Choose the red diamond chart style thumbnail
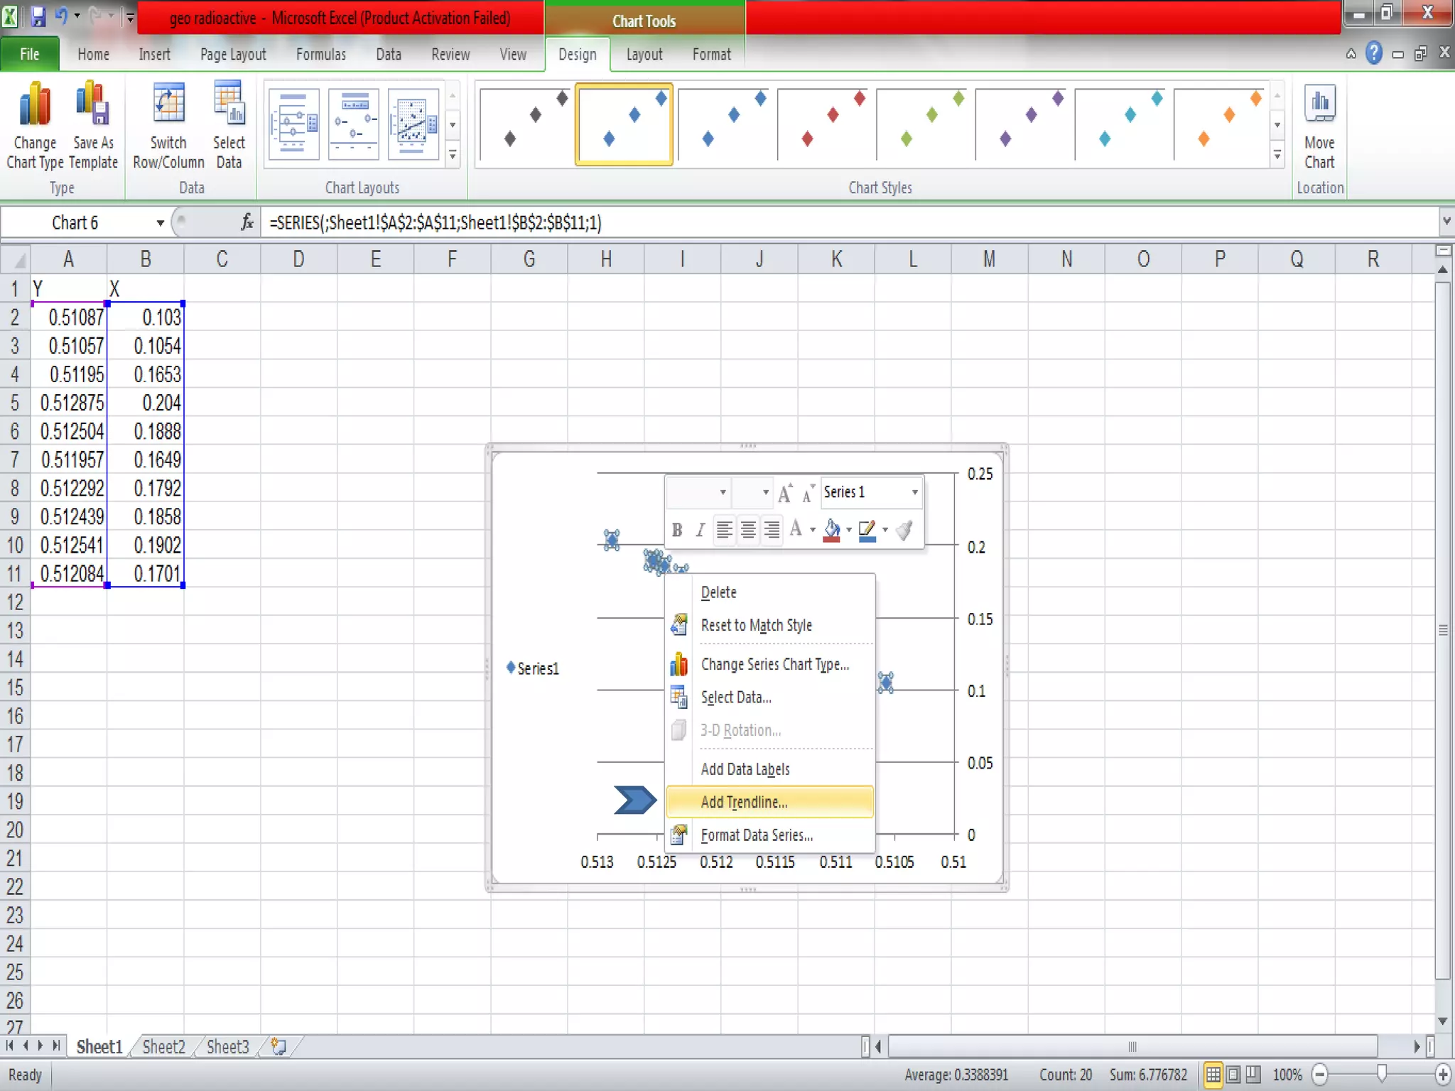This screenshot has height=1091, width=1455. [x=826, y=125]
